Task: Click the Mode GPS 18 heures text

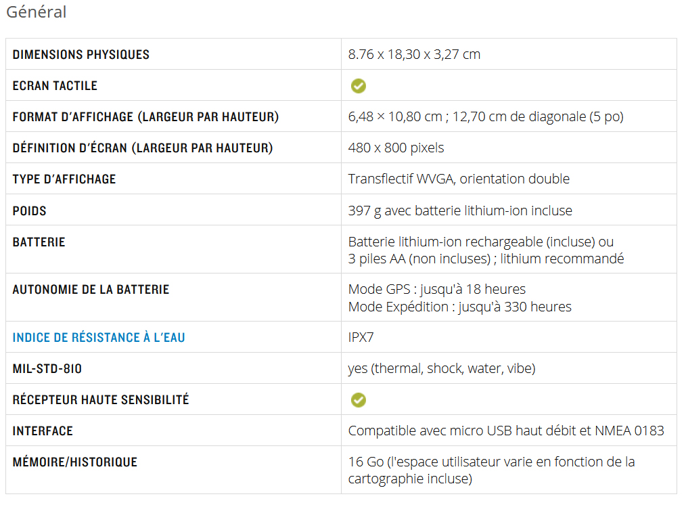Action: (x=436, y=289)
